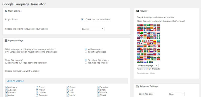Screen dimensions: 201x97
Task: Toggle the Lao flag checkbox
Action: coord(68,90)
